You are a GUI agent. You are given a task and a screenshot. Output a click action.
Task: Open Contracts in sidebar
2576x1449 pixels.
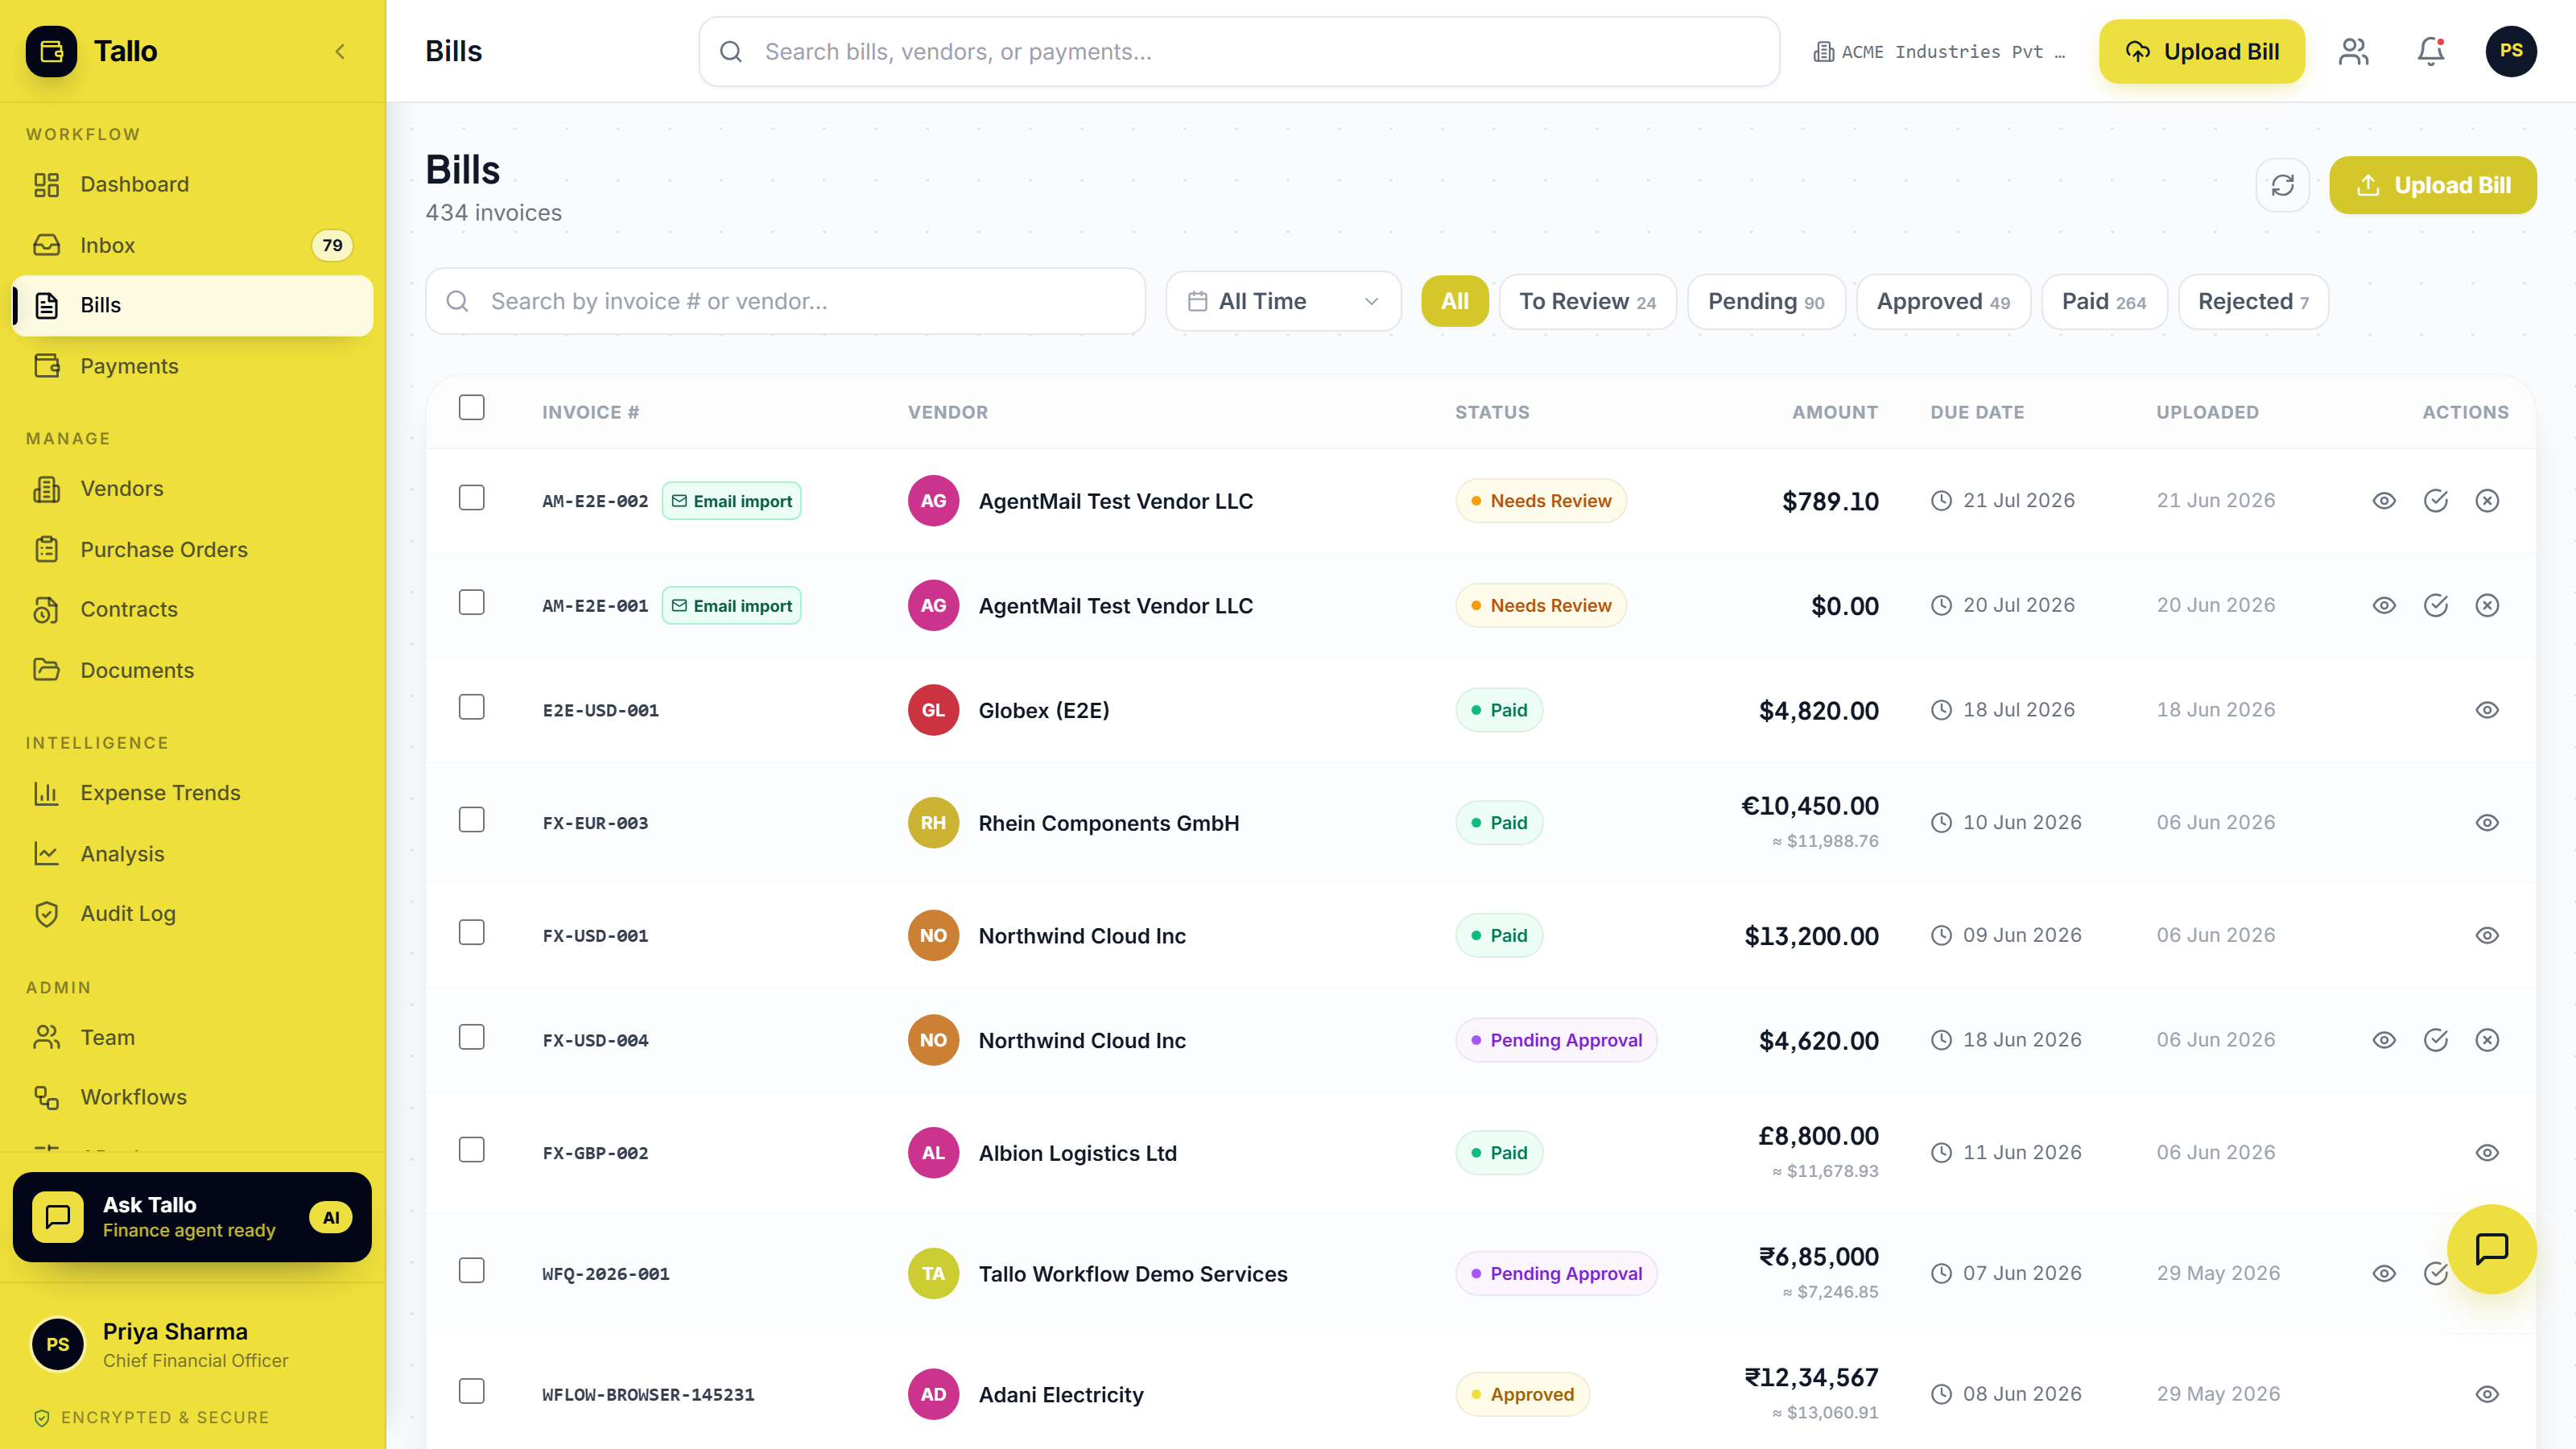click(x=192, y=609)
